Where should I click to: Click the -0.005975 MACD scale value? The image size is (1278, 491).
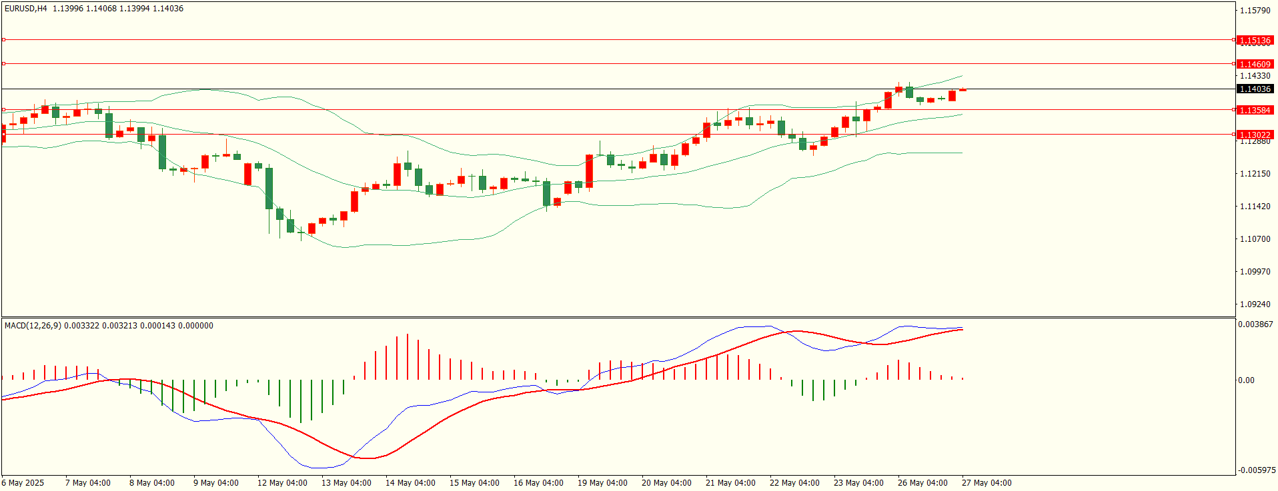pyautogui.click(x=1255, y=470)
